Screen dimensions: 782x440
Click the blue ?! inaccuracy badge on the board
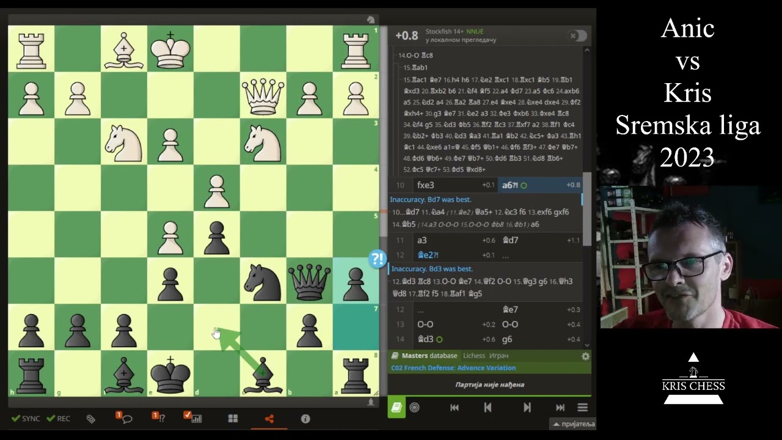[378, 259]
